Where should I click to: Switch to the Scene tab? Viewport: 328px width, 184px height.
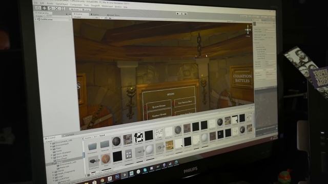point(79,14)
